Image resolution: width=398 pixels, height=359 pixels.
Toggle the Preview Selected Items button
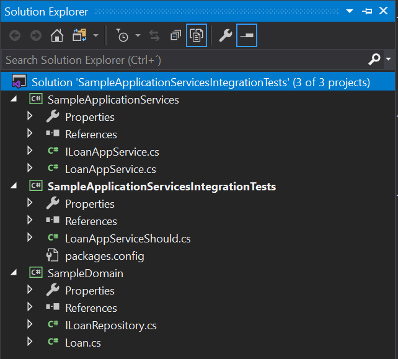(x=247, y=36)
